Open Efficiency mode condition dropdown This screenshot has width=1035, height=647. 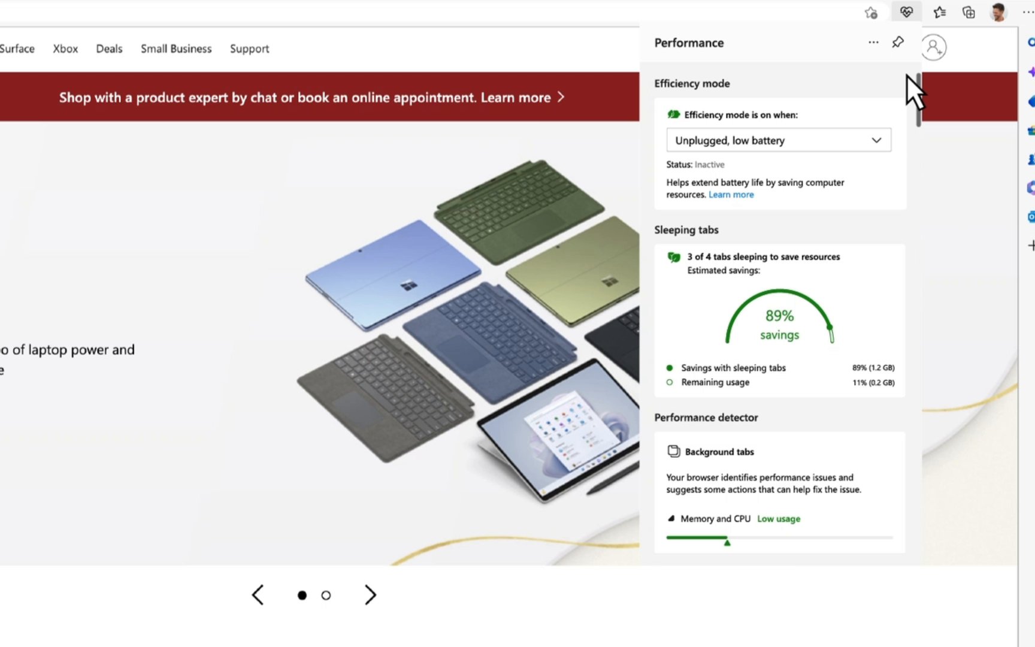coord(778,140)
